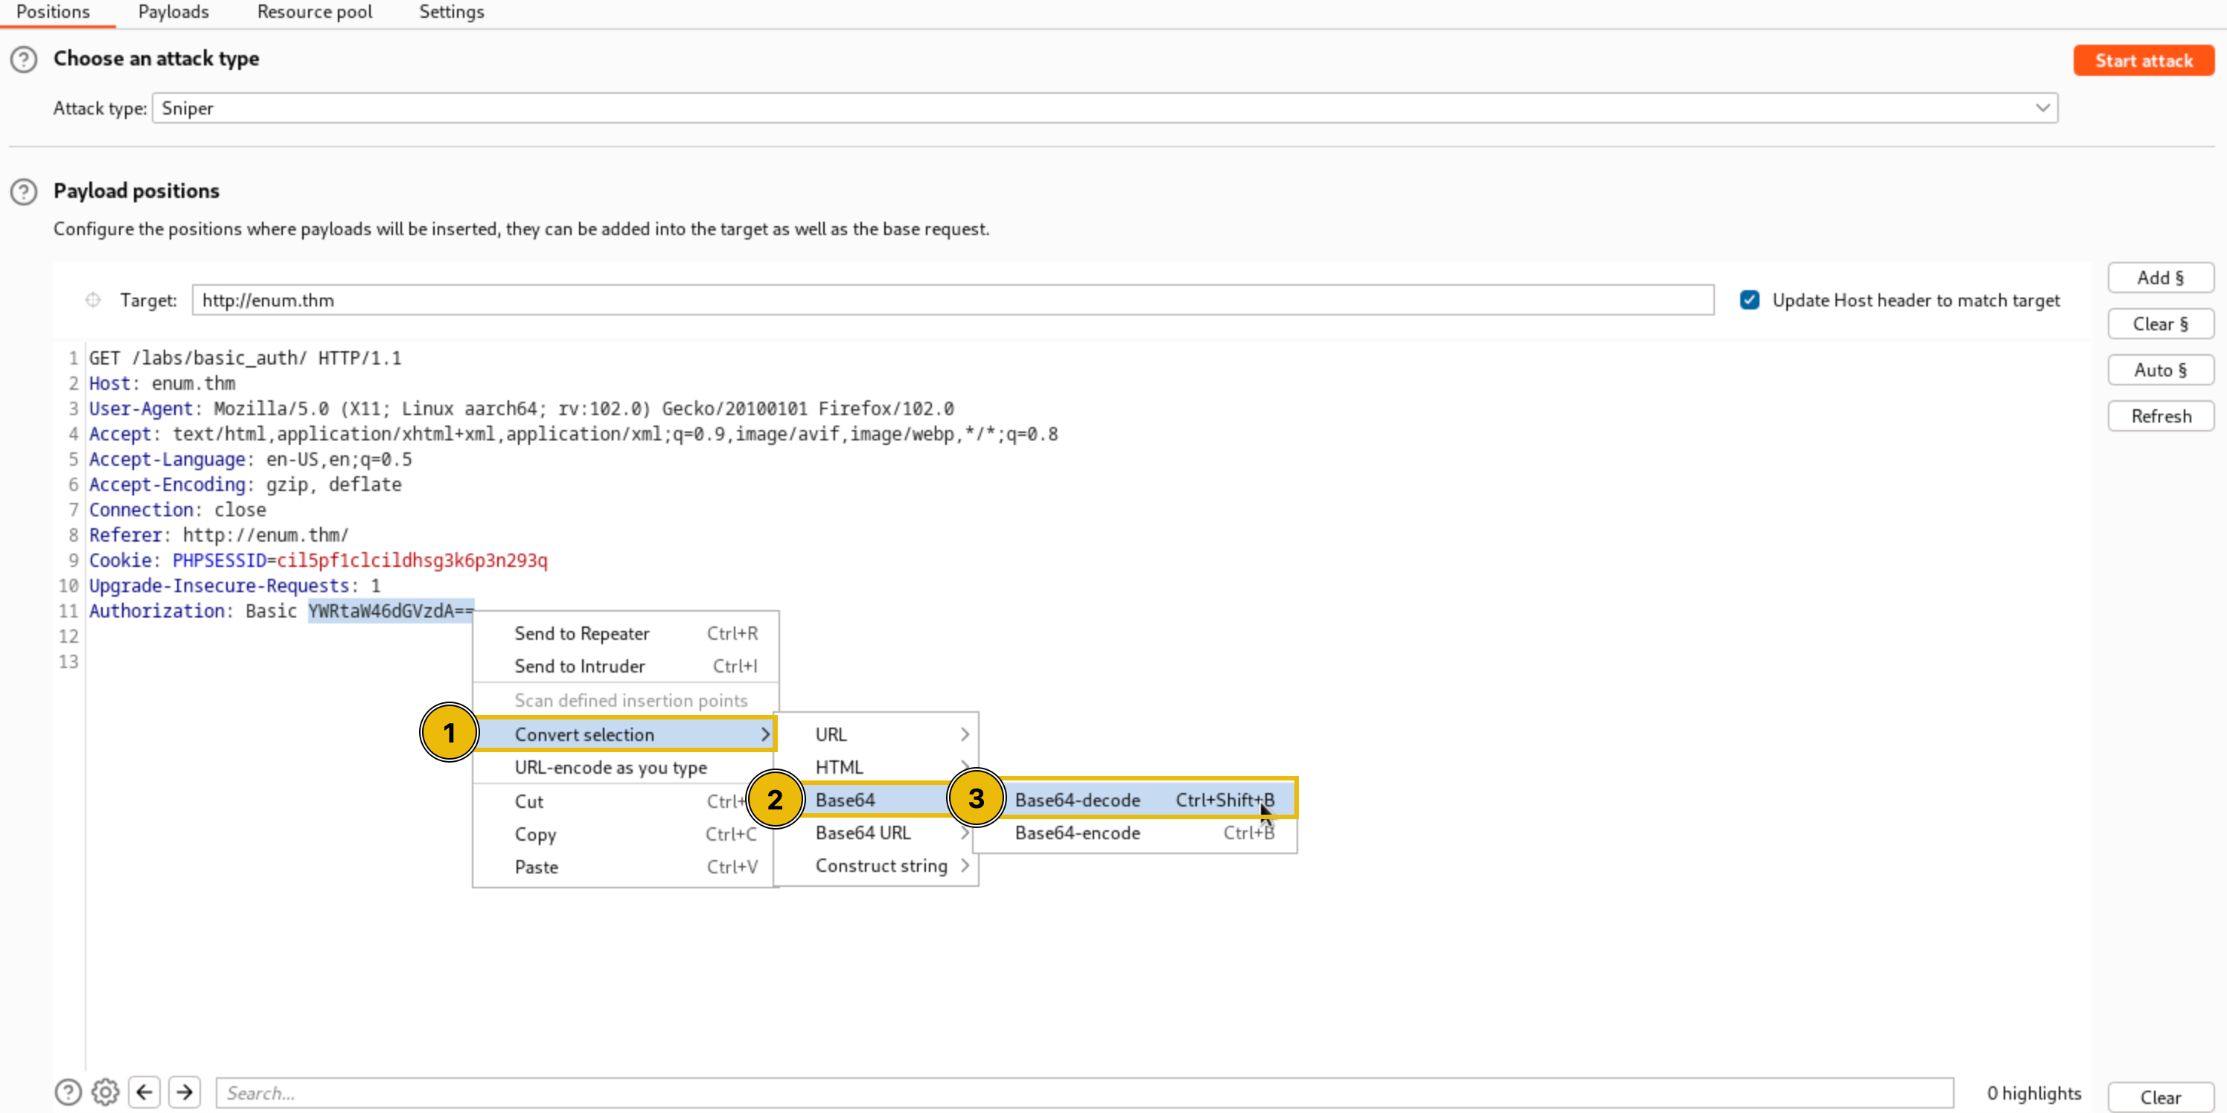Viewport: 2227px width, 1113px height.
Task: Open help for Payload positions section
Action: pos(23,191)
